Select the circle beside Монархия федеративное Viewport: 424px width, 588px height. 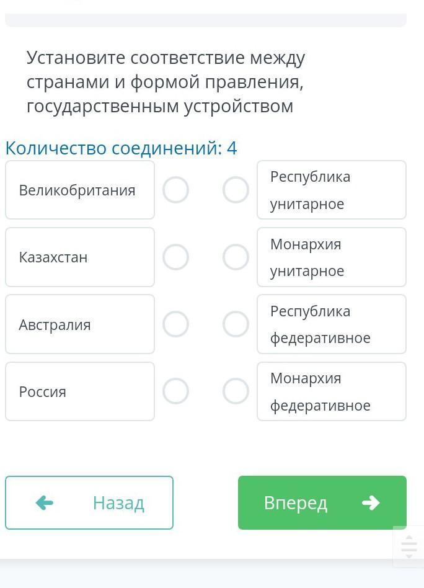click(x=236, y=391)
